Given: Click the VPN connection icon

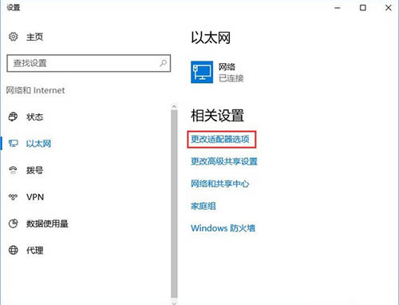Looking at the screenshot, I should point(13,197).
